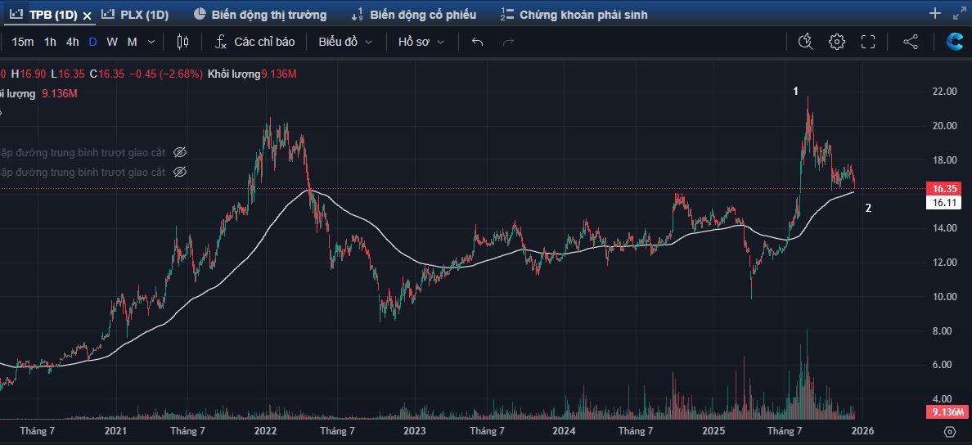Select the 15m timeframe button
This screenshot has width=972, height=445.
click(x=23, y=42)
